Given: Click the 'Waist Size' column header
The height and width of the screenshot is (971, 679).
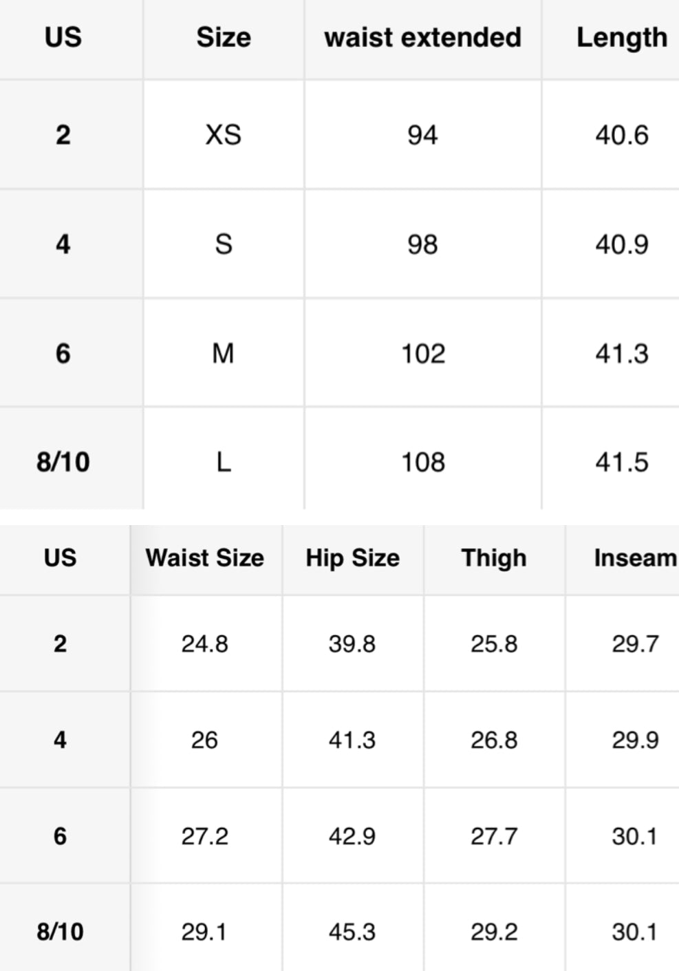Looking at the screenshot, I should tap(205, 557).
